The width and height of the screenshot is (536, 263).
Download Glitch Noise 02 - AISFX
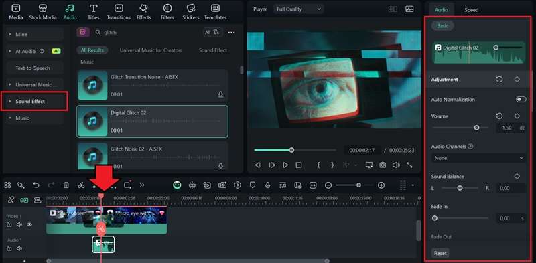pyautogui.click(x=221, y=166)
